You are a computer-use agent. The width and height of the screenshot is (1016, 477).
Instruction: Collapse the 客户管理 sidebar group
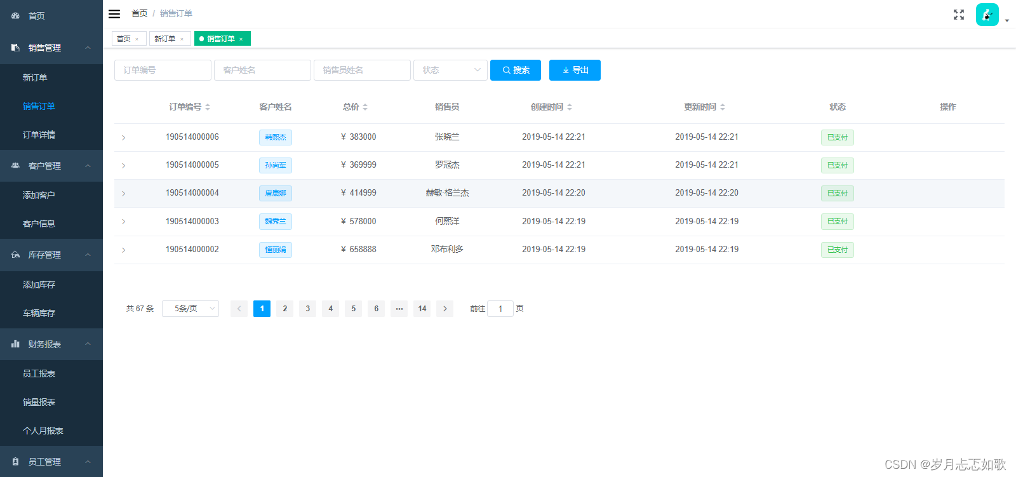(x=88, y=166)
